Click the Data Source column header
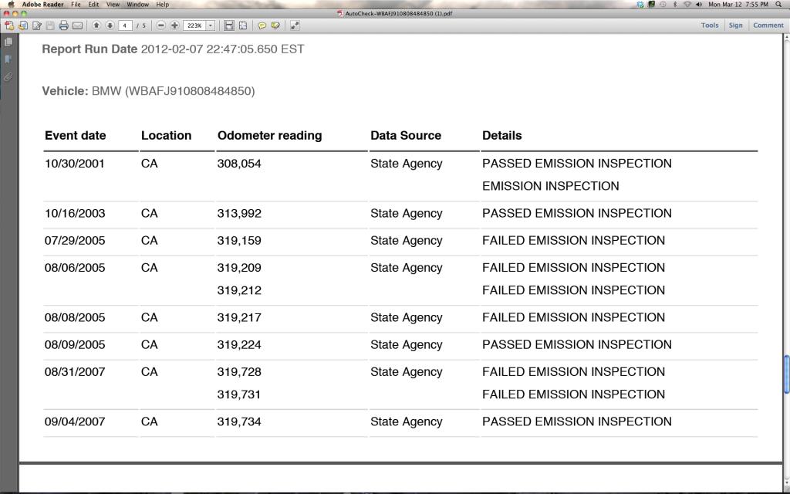Viewport: 790px width, 494px height. click(x=406, y=136)
